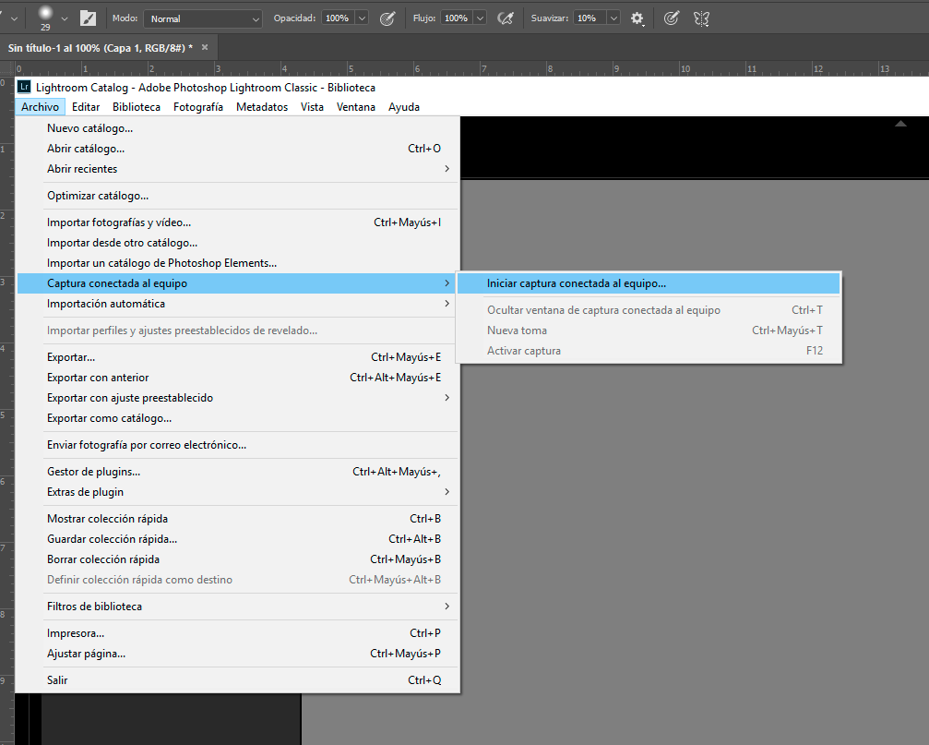Choose Importar fotografías y vídeo...

click(x=238, y=222)
